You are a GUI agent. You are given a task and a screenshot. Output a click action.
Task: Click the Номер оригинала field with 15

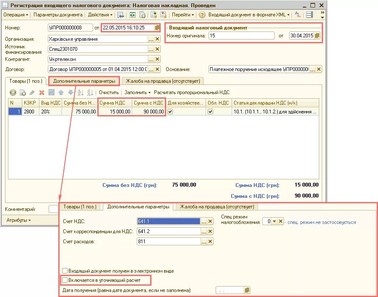(x=242, y=35)
